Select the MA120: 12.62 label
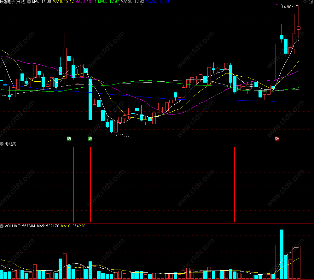This screenshot has width=314, height=280. coord(132,2)
